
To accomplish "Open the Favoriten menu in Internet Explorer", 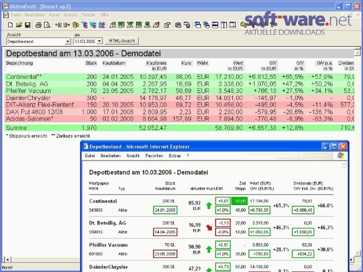I will coord(154,156).
